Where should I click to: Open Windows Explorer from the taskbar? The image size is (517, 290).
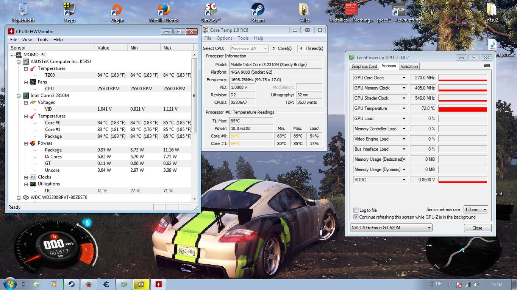(36, 284)
